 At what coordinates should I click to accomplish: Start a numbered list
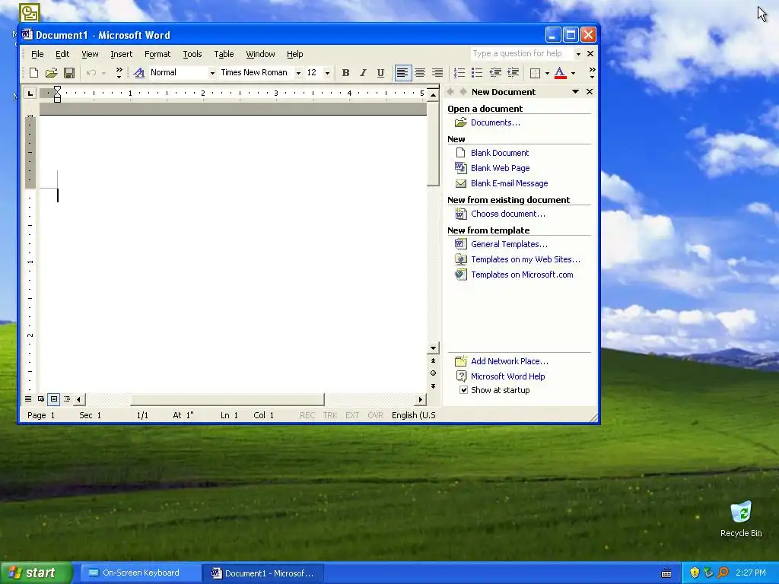[459, 73]
